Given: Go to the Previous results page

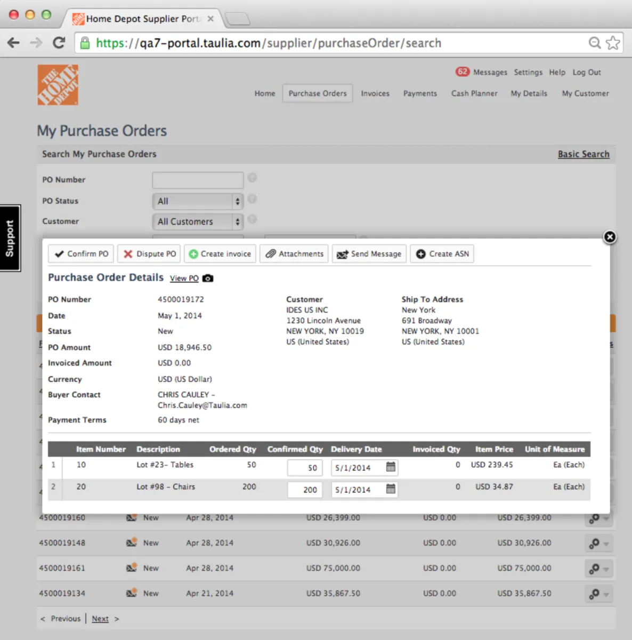Looking at the screenshot, I should point(66,619).
